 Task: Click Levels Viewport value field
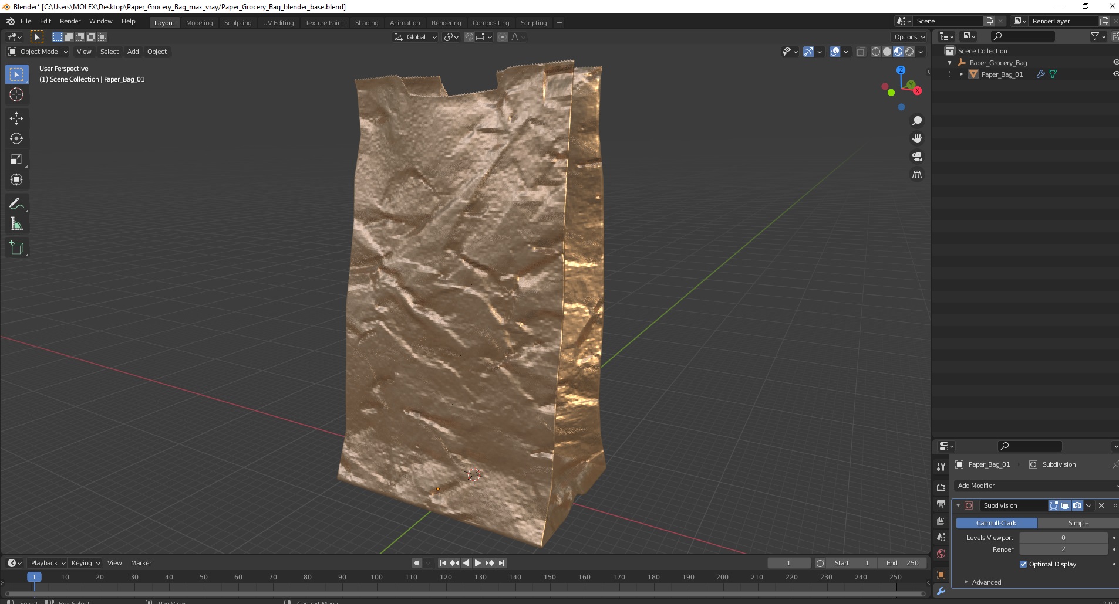pyautogui.click(x=1063, y=538)
